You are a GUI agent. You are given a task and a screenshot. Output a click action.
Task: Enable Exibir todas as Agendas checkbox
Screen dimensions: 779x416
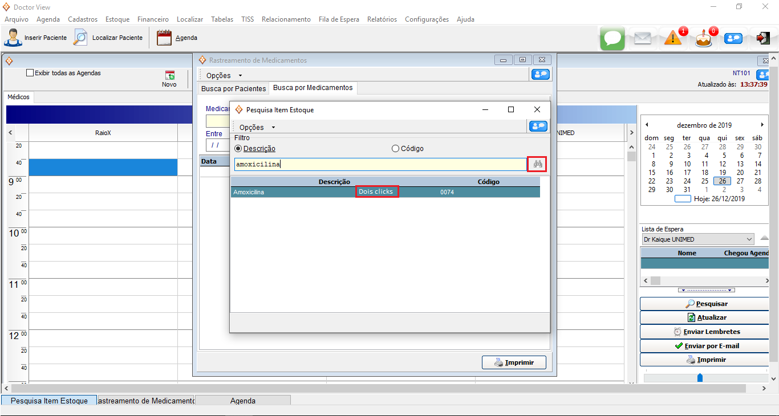30,73
